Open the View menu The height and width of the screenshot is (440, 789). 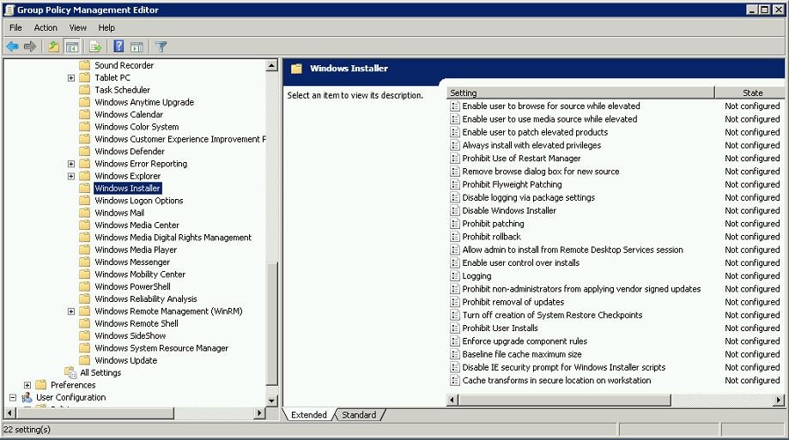point(77,27)
